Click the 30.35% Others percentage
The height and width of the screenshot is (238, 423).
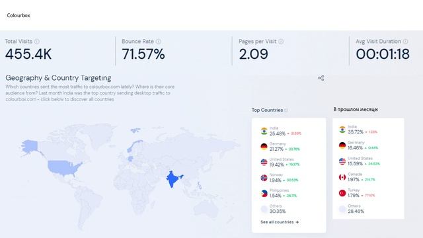click(278, 212)
